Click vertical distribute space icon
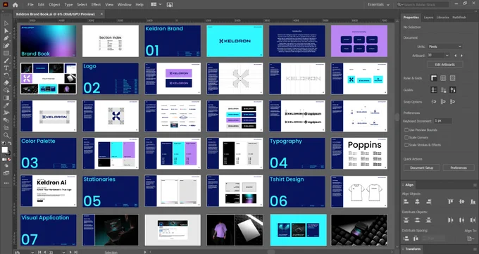Viewport: 479px width, 254px height. [406, 239]
